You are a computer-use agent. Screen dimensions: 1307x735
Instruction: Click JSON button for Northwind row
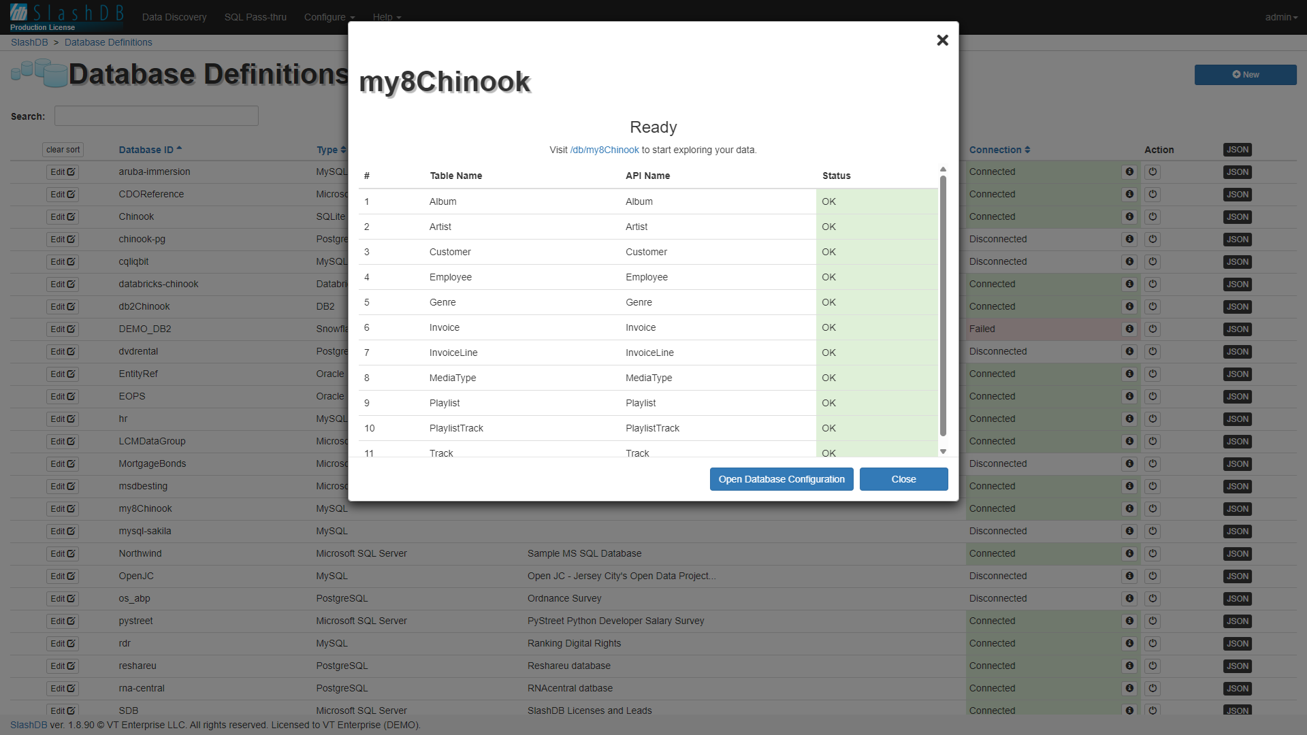pyautogui.click(x=1238, y=554)
